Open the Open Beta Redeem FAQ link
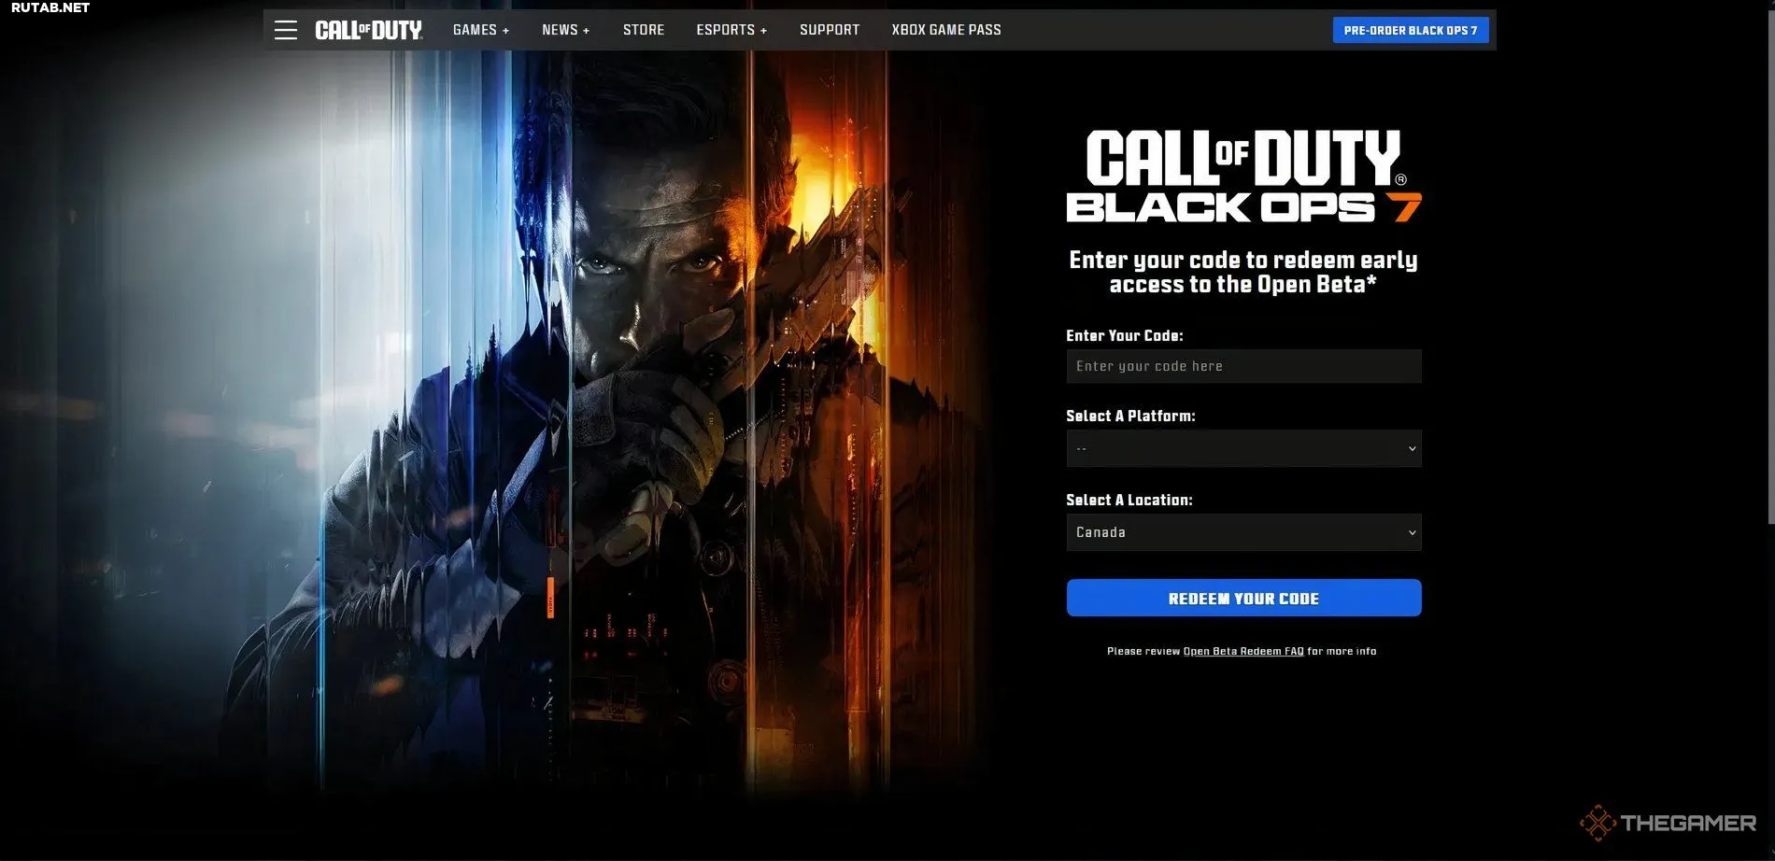The height and width of the screenshot is (861, 1775). 1243,651
